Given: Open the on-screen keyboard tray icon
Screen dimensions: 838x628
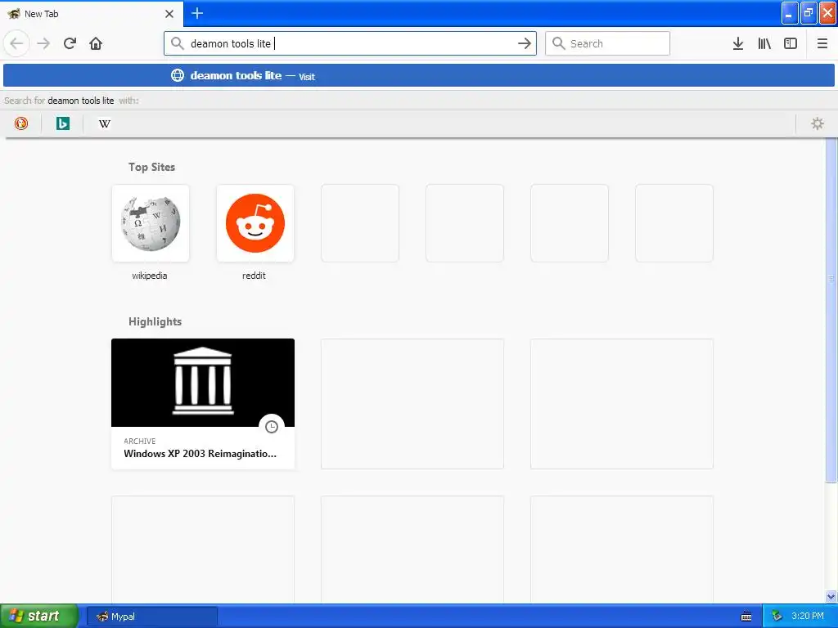Looking at the screenshot, I should pos(746,617).
